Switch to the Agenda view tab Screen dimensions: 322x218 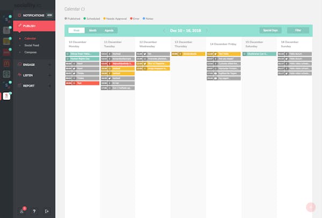tap(109, 31)
